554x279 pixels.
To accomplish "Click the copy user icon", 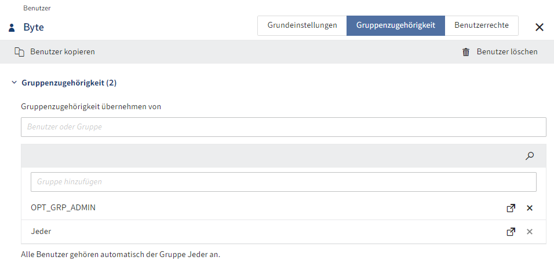I will [19, 52].
